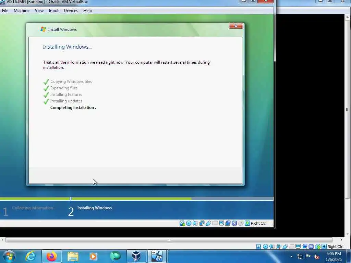Click step 2 'Installing Windows' label at bottom

(95, 208)
